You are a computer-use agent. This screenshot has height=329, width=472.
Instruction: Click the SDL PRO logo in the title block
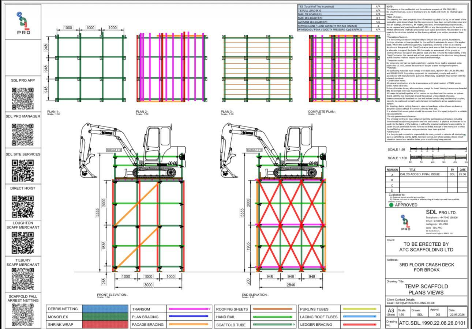click(x=405, y=222)
